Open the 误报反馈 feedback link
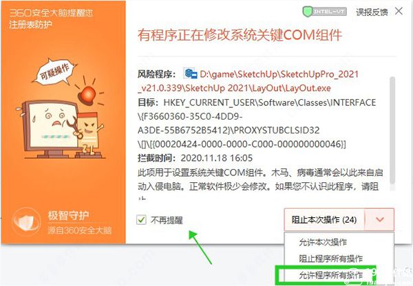Viewport: 413px width, 286px height. [x=372, y=12]
